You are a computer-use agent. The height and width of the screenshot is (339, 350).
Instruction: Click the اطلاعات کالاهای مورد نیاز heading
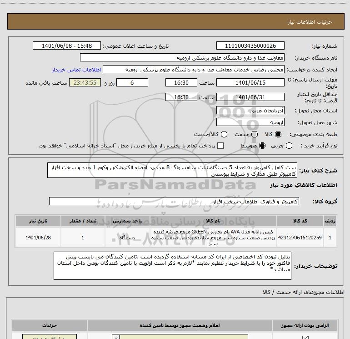[x=303, y=185]
